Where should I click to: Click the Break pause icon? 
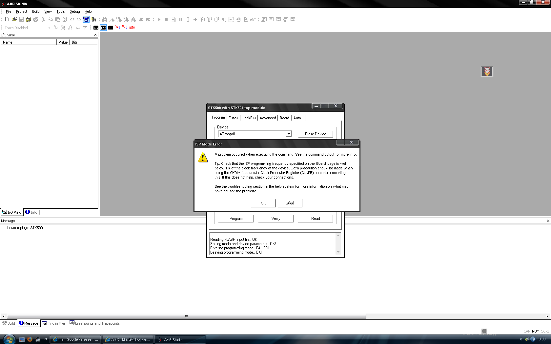point(181,20)
